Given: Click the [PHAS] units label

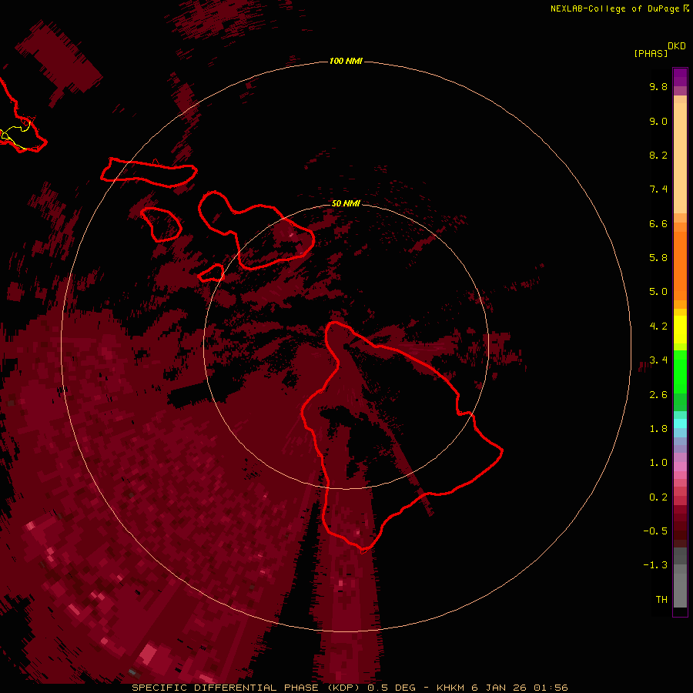Looking at the screenshot, I should point(651,53).
